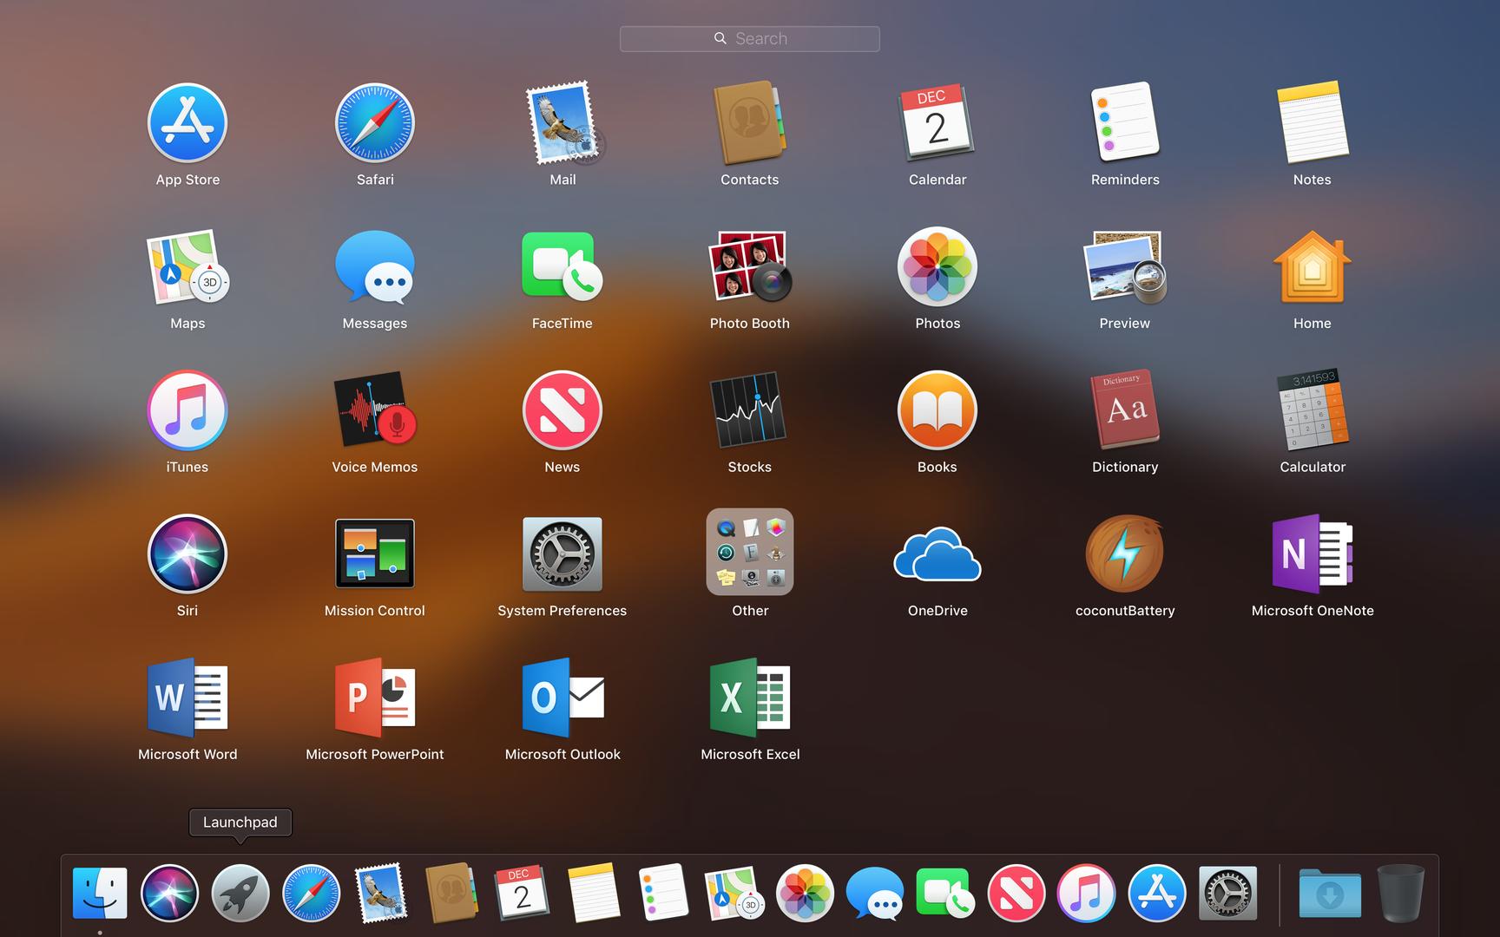Open iTunes from the Dock

coord(1086,893)
